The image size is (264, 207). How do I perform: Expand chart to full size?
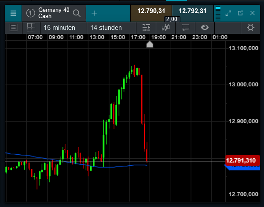[228, 13]
